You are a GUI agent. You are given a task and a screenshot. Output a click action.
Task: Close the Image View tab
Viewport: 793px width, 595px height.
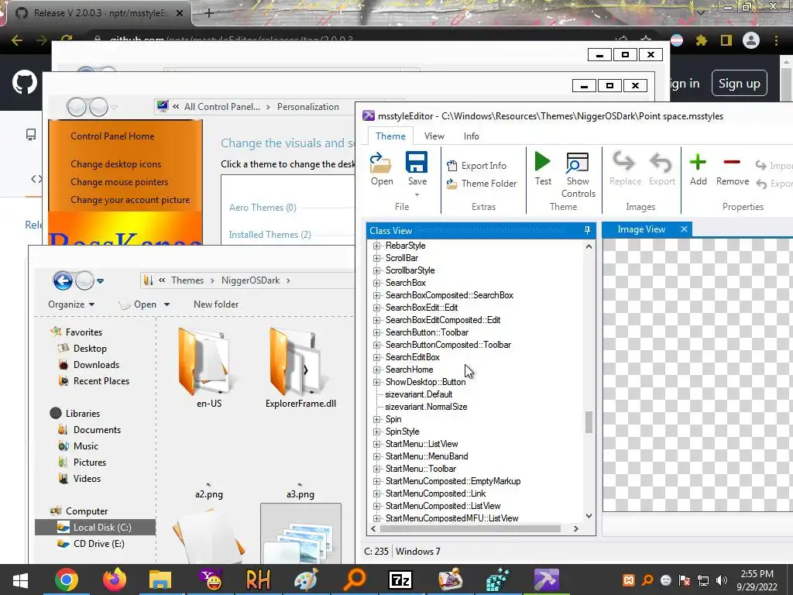684,229
